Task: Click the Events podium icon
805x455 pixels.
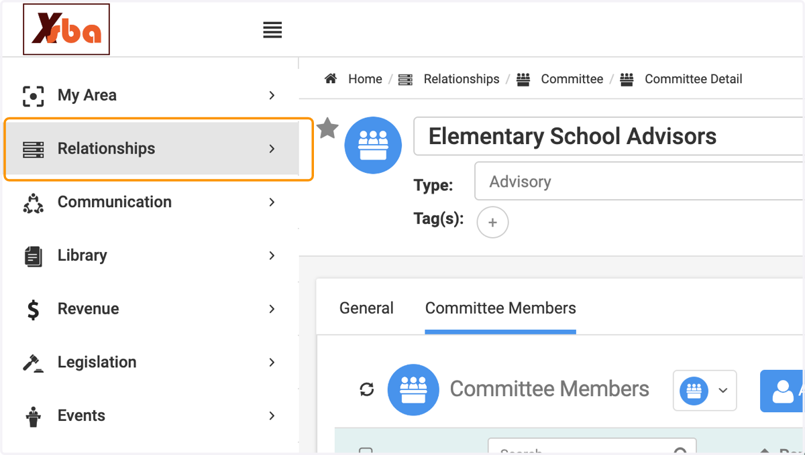Action: pos(34,417)
